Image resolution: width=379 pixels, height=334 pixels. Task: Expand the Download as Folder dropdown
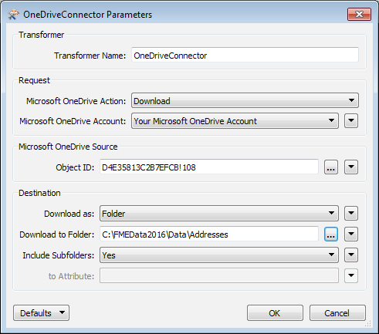pos(219,213)
